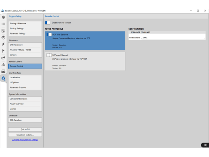
Task: Open the power lightning bolt icon
Action: 3,44
